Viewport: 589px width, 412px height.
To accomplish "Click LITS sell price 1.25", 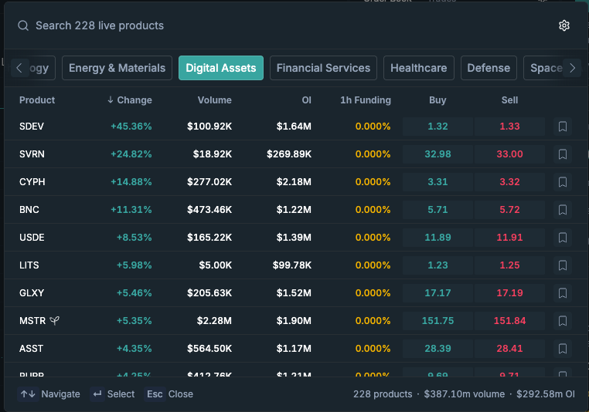I will (x=509, y=265).
